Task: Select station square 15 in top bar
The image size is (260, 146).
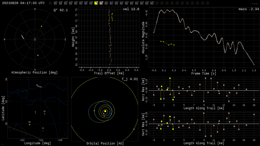Action: (x=126, y=3)
